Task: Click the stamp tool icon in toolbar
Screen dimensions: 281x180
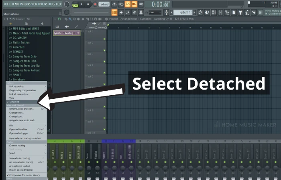Action: coord(141,12)
